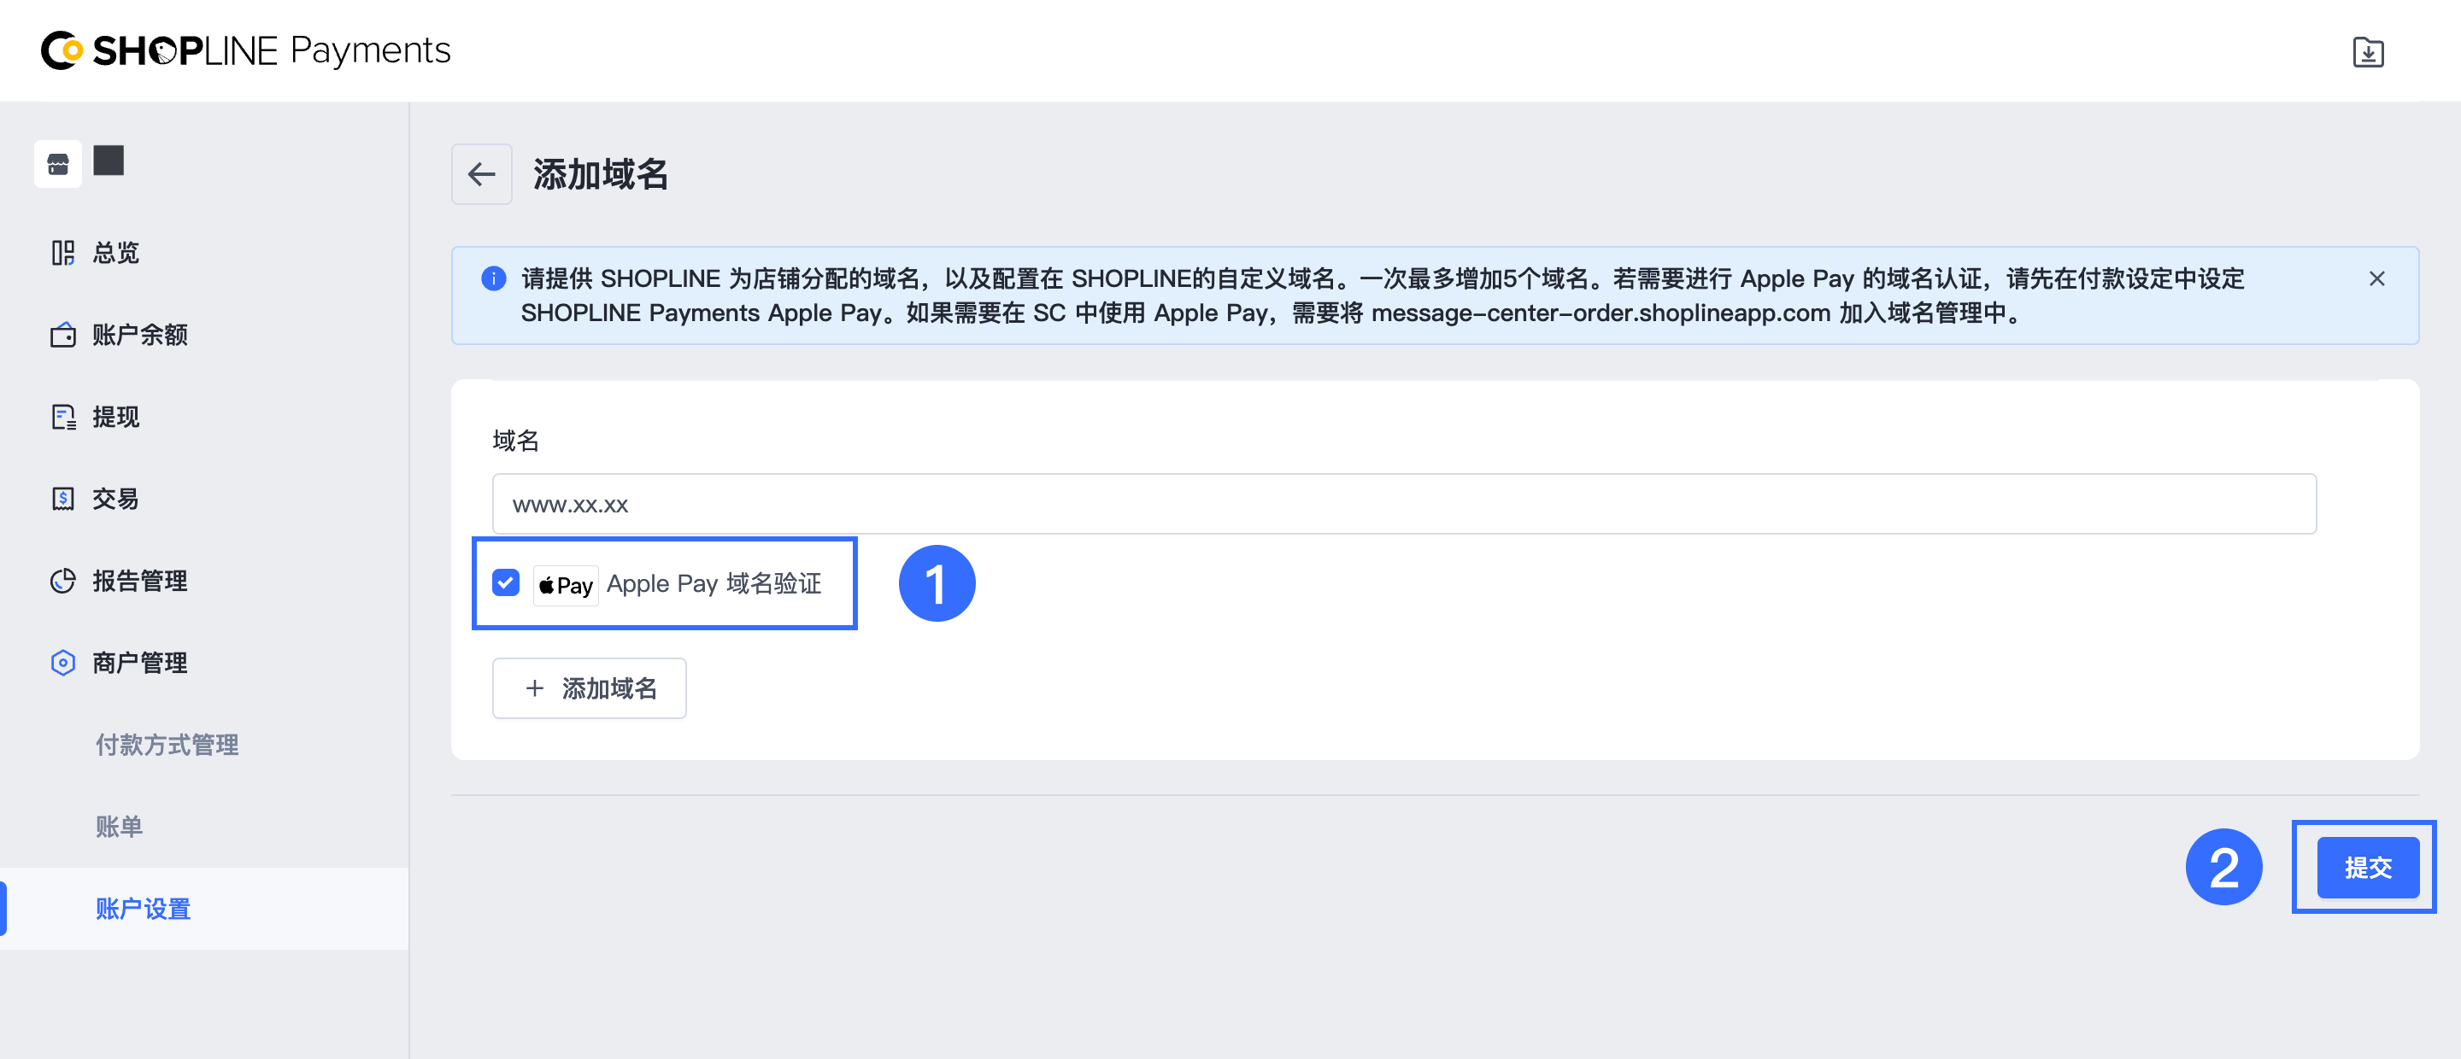Submit the form with 提交 button
Image resolution: width=2461 pixels, height=1059 pixels.
(2367, 868)
